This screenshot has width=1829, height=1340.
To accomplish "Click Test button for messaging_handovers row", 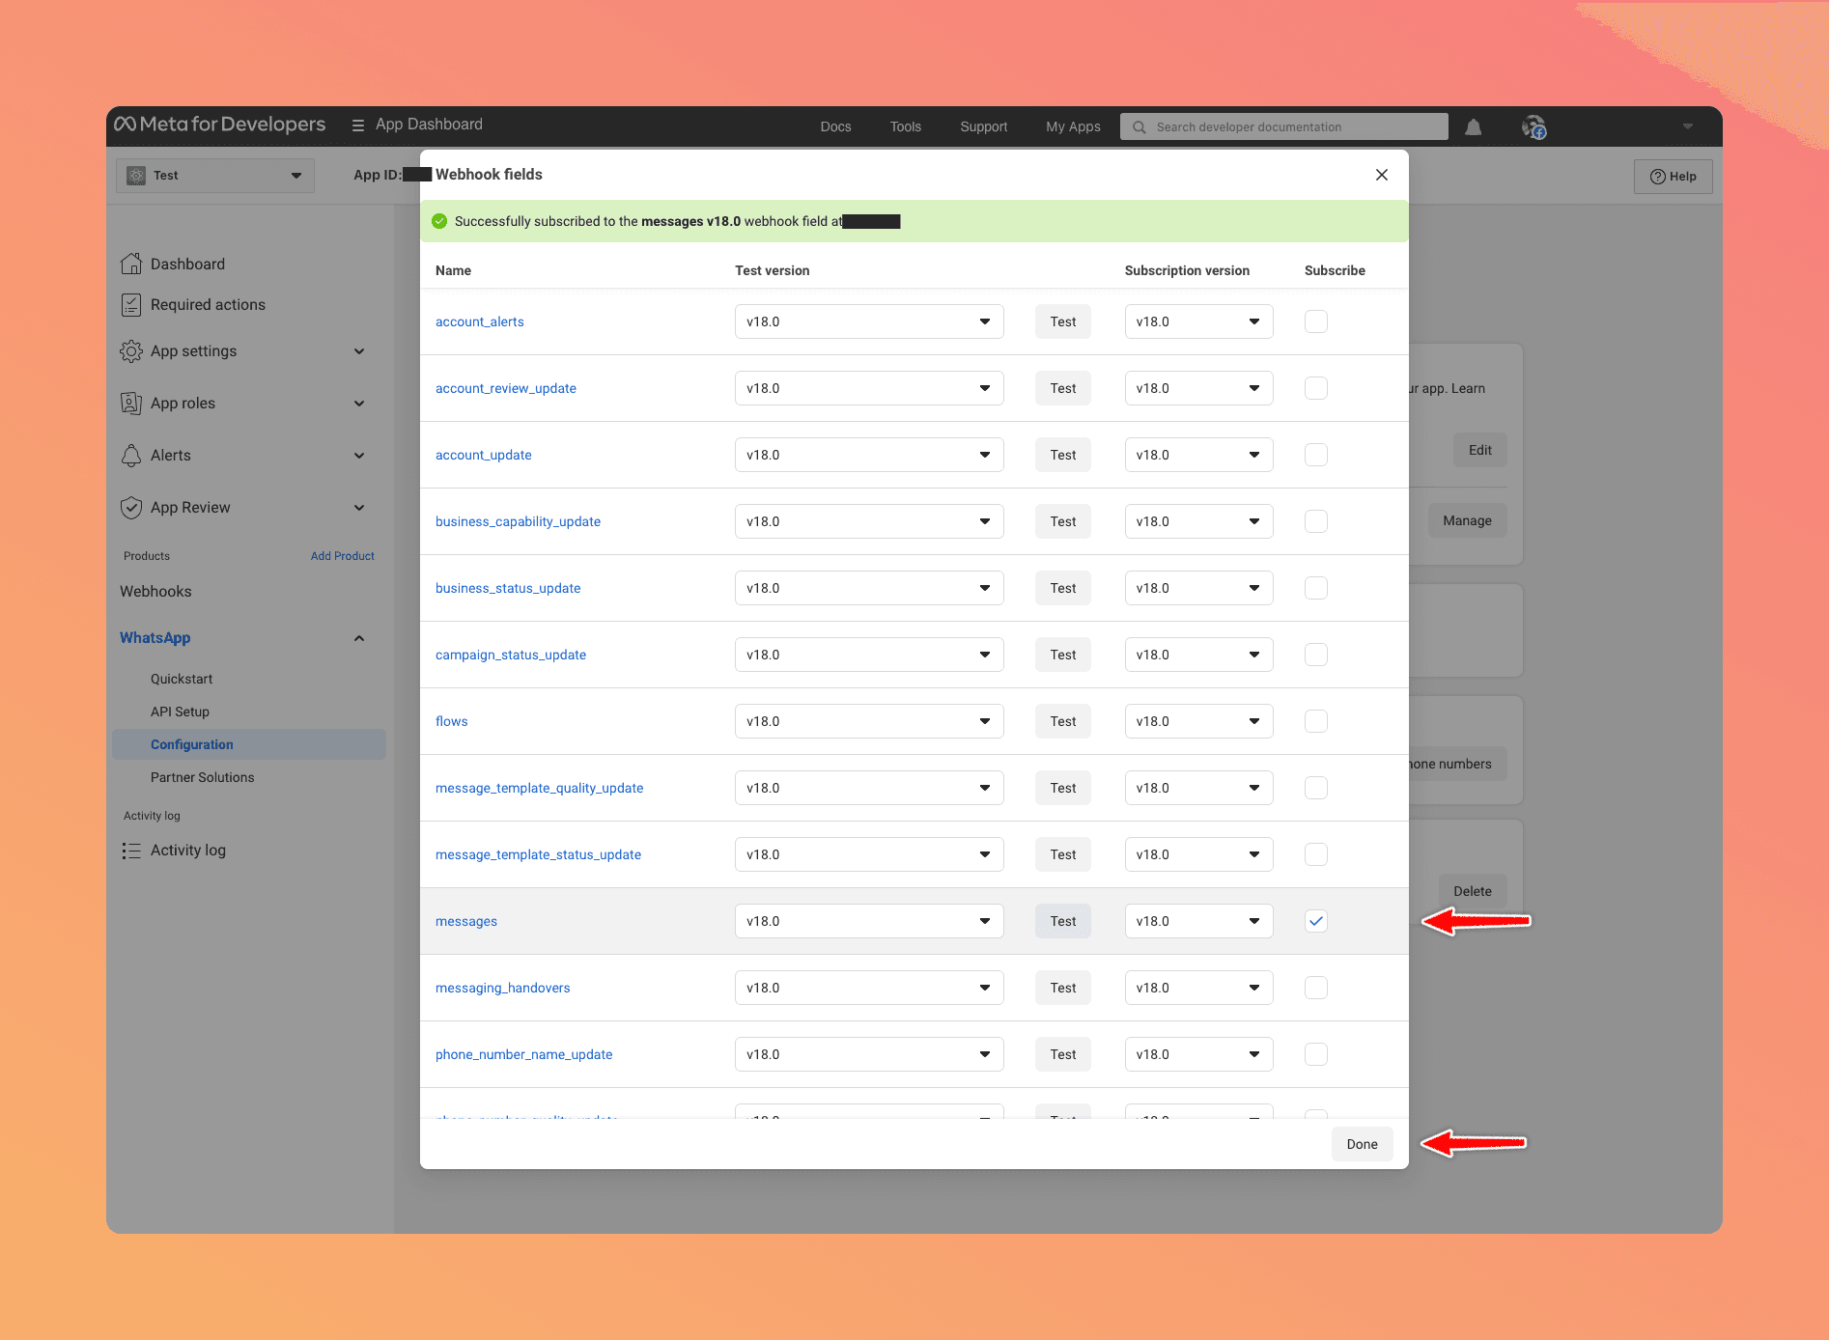I will [x=1063, y=988].
